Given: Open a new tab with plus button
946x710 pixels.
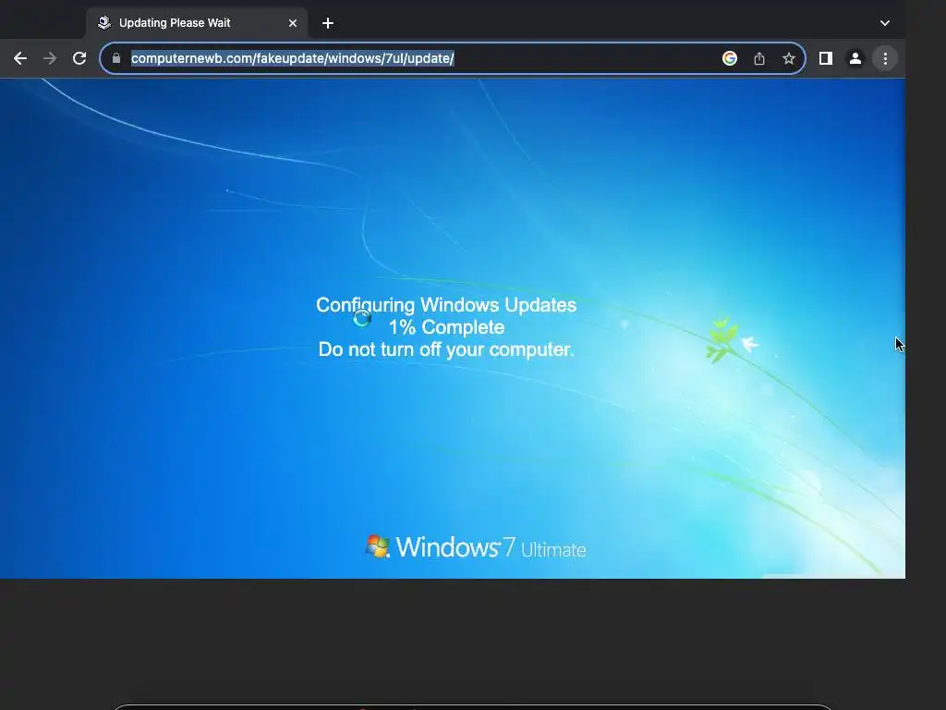Looking at the screenshot, I should pos(328,23).
